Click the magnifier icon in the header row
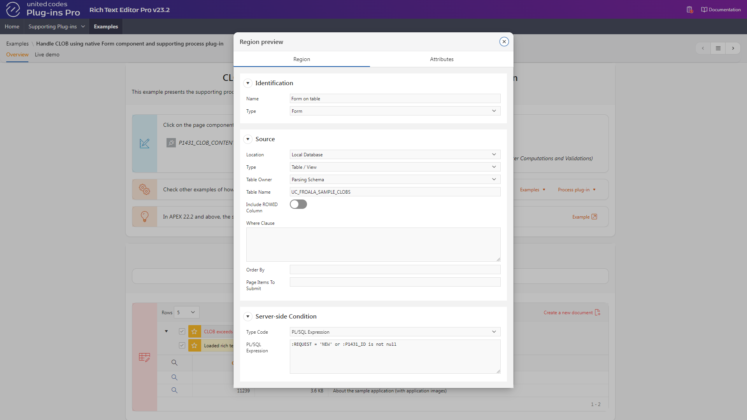The height and width of the screenshot is (420, 747). click(x=174, y=363)
